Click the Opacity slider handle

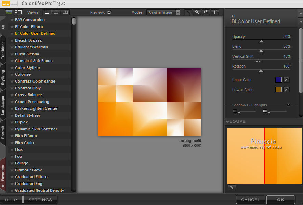[261, 41]
